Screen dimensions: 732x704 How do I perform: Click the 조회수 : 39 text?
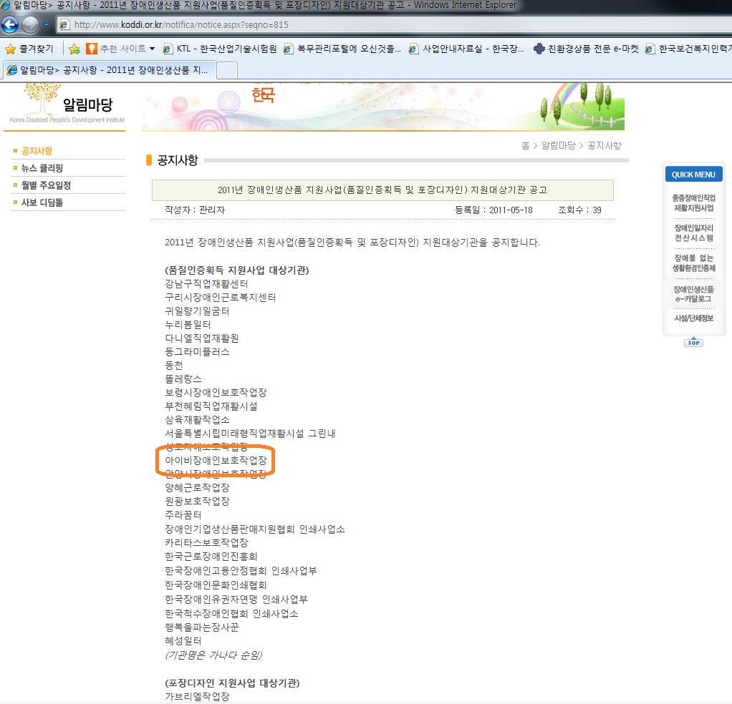[x=580, y=210]
